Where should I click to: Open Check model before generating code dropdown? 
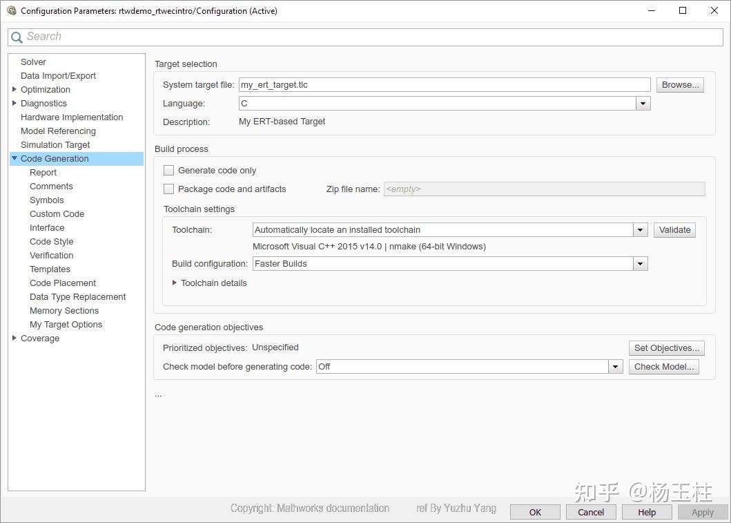(616, 367)
